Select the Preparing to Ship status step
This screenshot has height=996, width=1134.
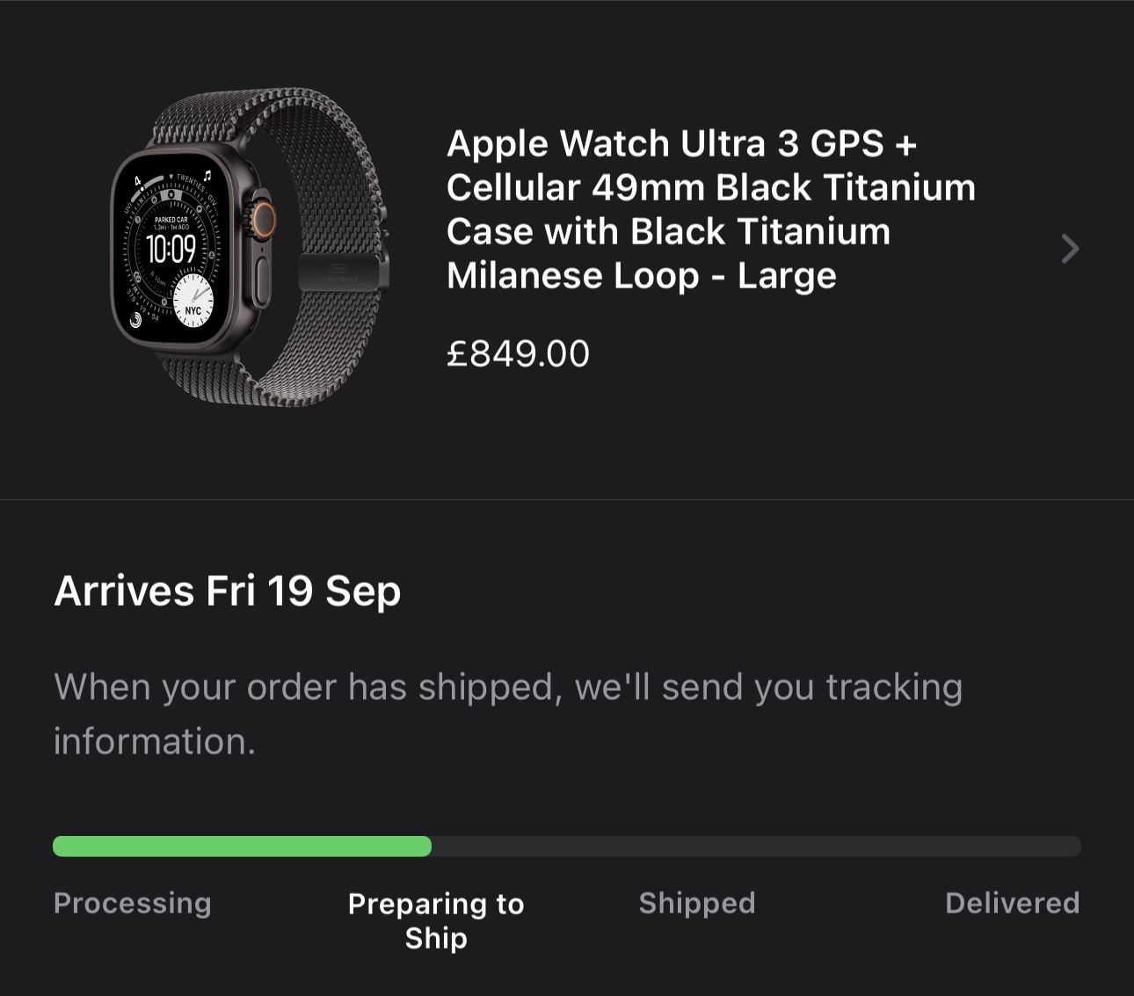click(436, 920)
